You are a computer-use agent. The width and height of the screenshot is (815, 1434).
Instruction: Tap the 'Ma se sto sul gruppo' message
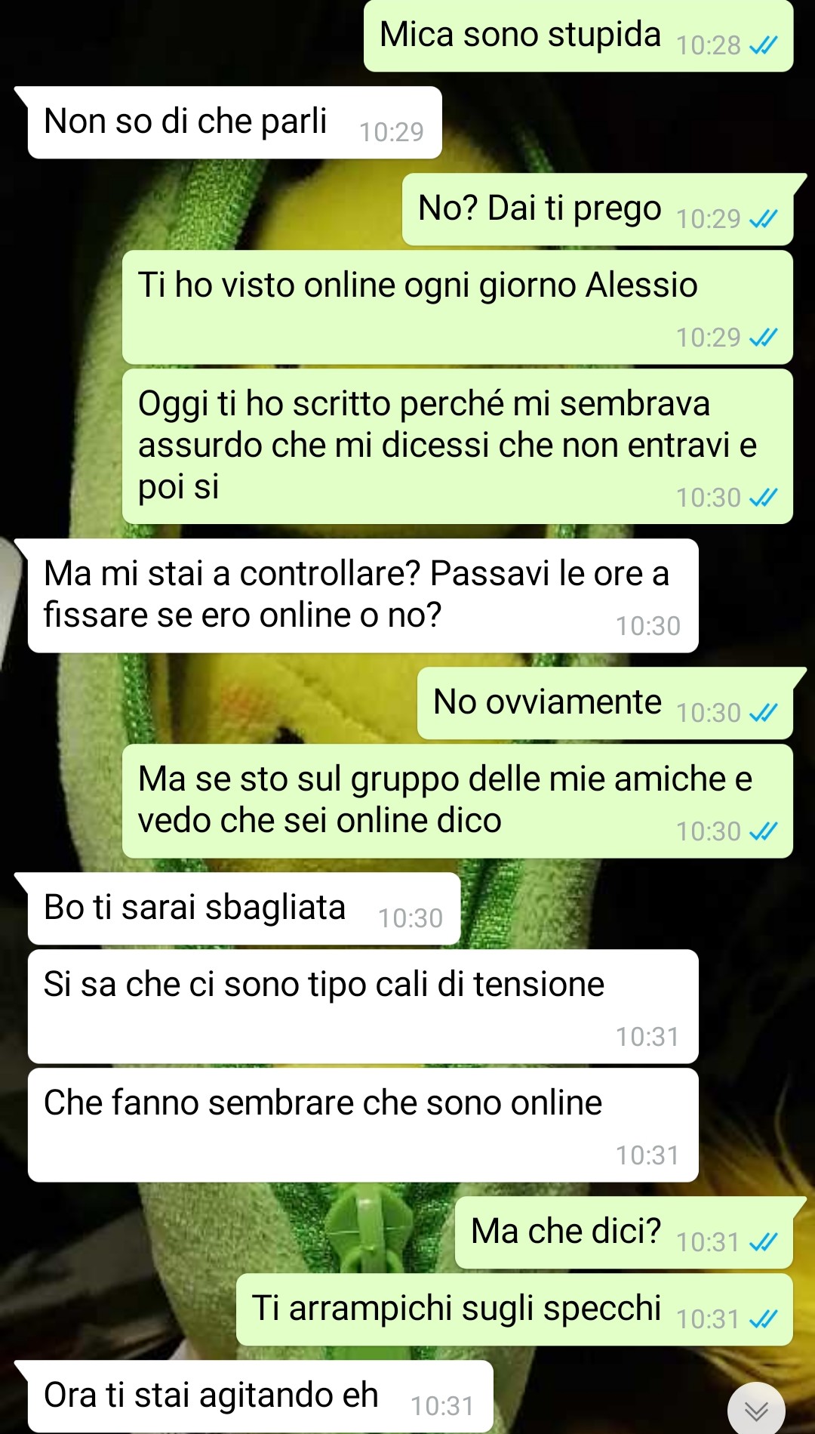[457, 800]
